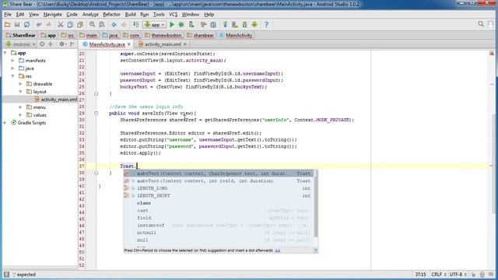This screenshot has height=280, width=498.
Task: Click the Attach debugger icon
Action: [x=191, y=24]
